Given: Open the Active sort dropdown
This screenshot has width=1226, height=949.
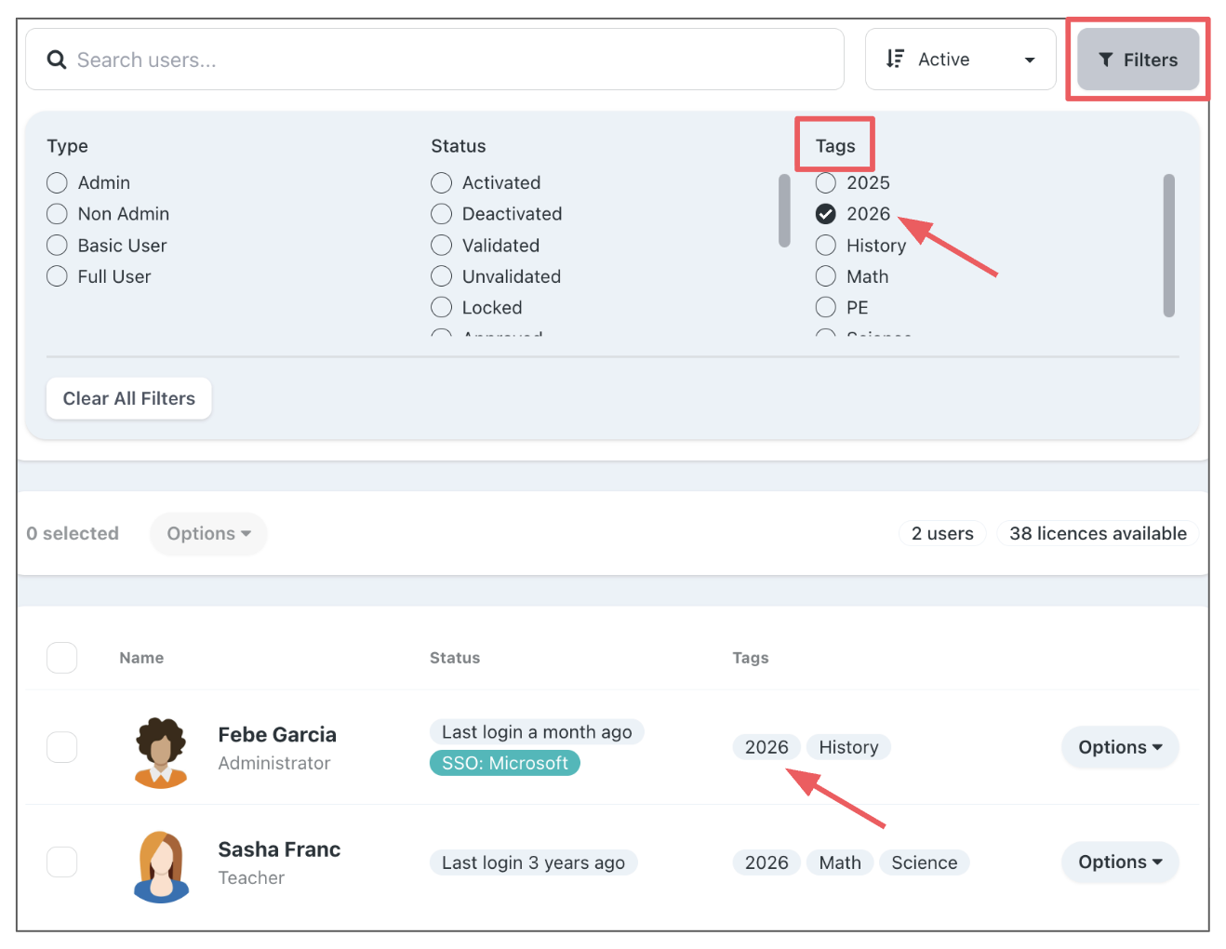Looking at the screenshot, I should (960, 60).
